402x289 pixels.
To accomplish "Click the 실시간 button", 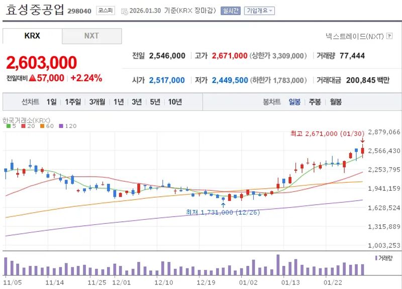I will (231, 11).
